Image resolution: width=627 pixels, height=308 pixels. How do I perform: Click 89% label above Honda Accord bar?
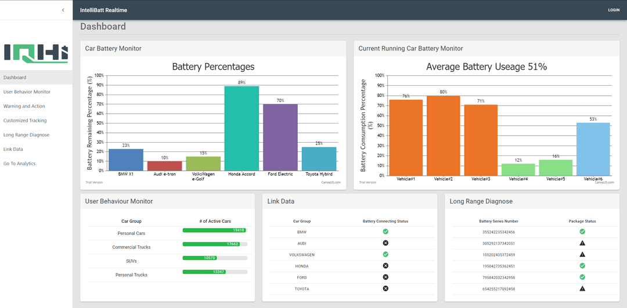pos(242,82)
